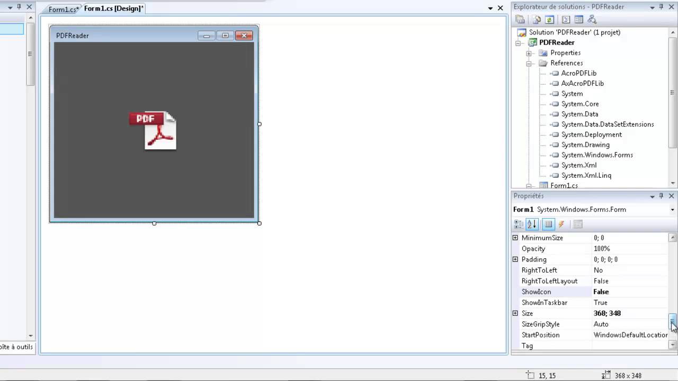Collapse the PDFReader project node
Image resolution: width=678 pixels, height=381 pixels.
tap(519, 43)
